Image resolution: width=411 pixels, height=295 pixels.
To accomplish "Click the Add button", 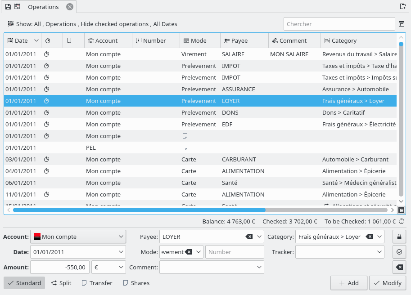I will coord(348,283).
